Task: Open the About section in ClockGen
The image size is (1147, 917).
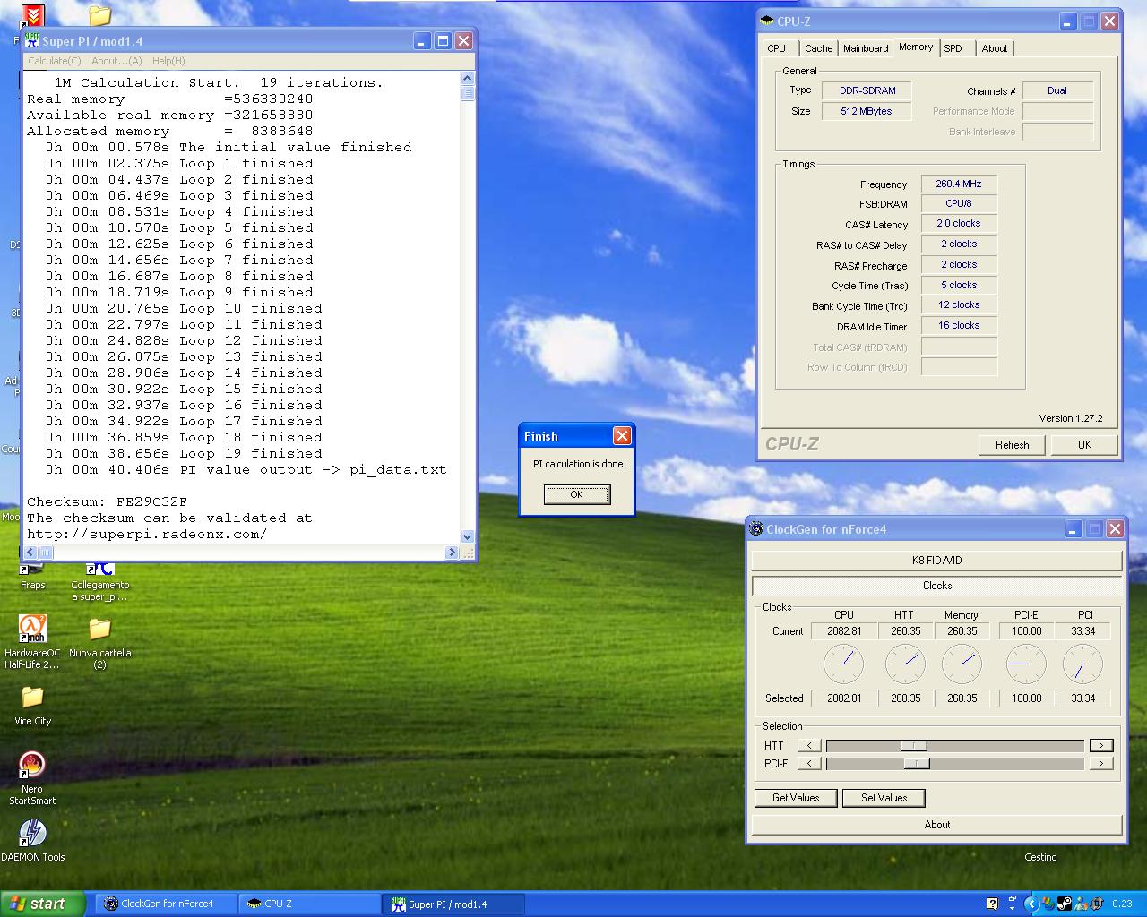Action: [936, 825]
